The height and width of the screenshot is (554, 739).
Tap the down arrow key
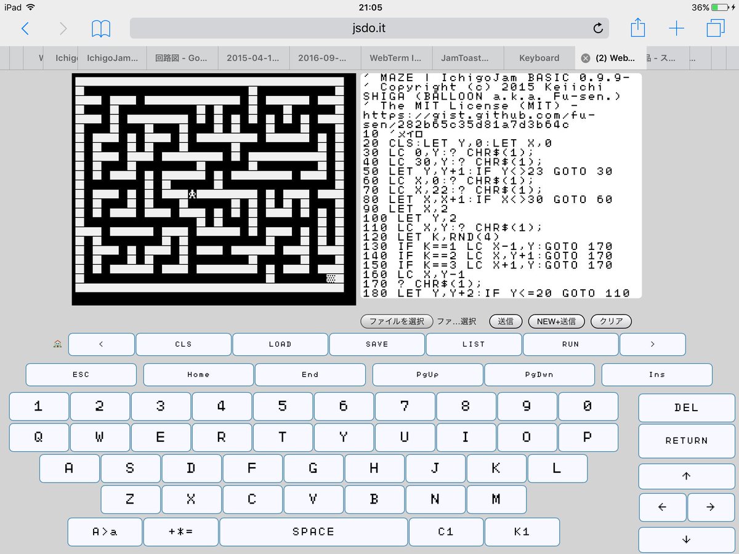click(687, 540)
